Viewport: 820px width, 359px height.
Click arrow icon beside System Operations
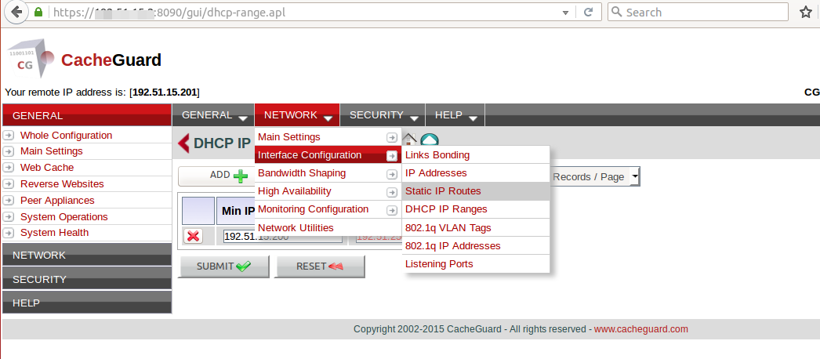pyautogui.click(x=9, y=217)
